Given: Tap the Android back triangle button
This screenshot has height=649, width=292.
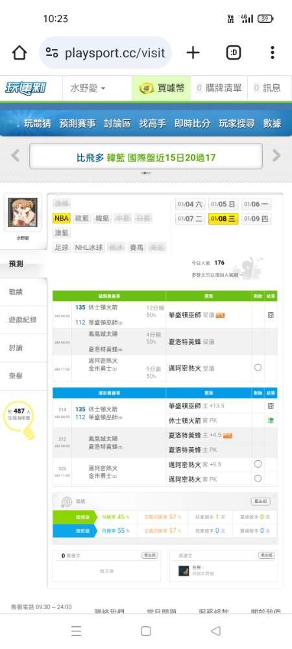Looking at the screenshot, I should [x=215, y=631].
